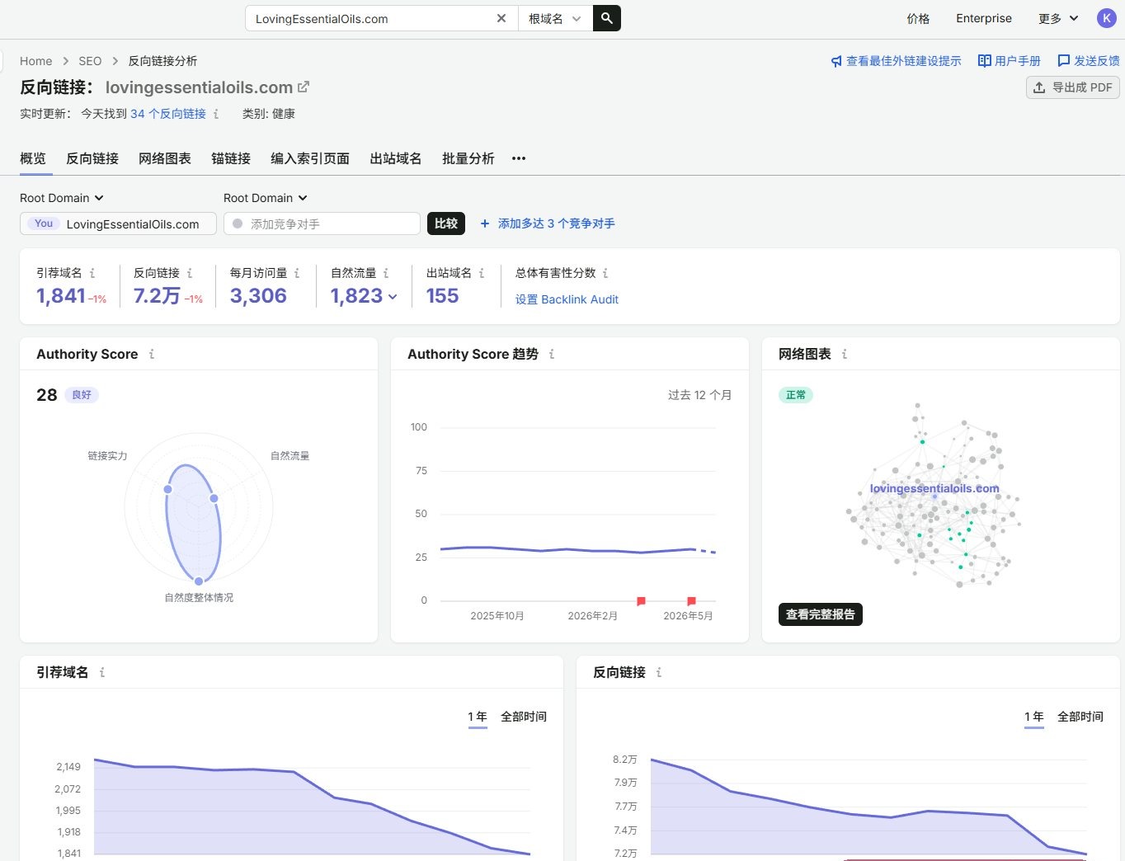
Task: Show info for 引荐域名 chart
Action: 102,672
